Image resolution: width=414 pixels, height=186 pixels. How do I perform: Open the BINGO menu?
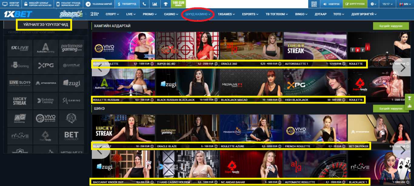[302, 14]
